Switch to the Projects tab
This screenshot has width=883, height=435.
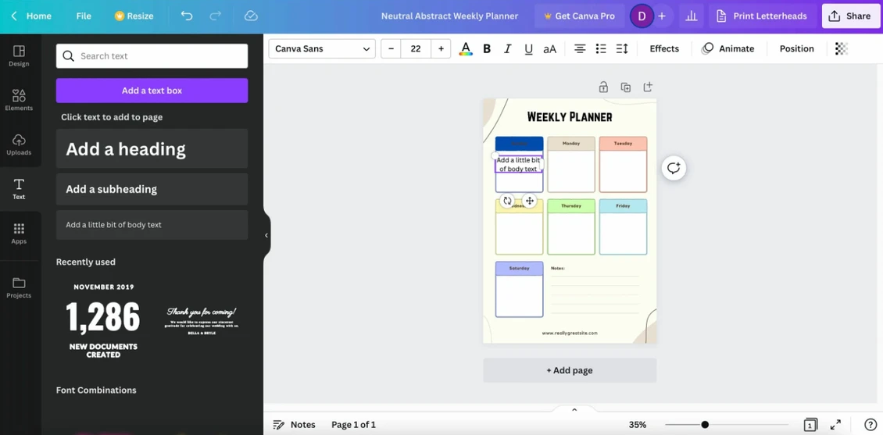(19, 287)
